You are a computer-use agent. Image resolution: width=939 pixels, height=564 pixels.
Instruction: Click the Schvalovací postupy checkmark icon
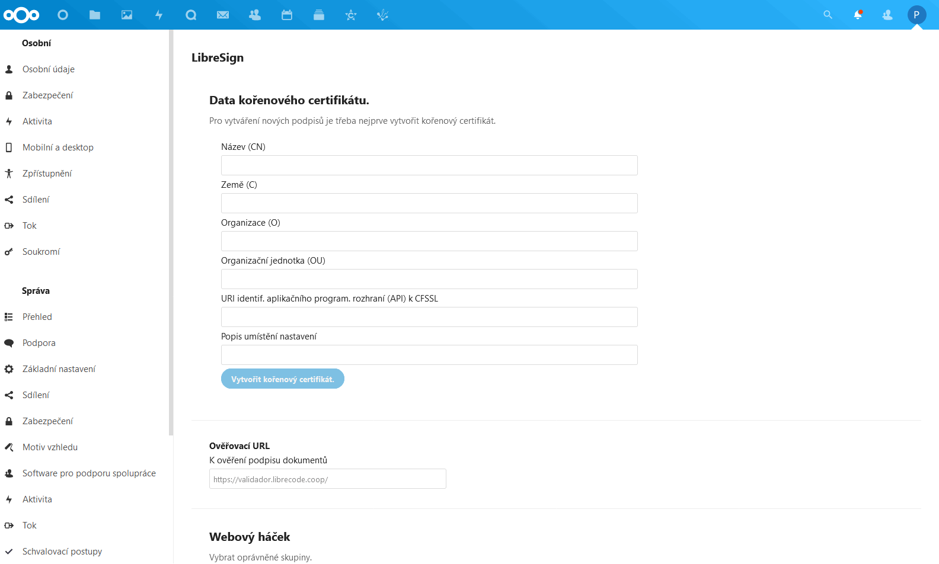9,552
